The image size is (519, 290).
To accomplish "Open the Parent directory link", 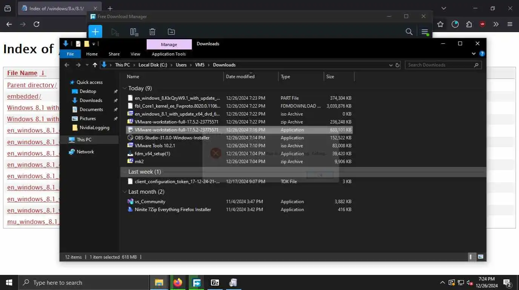I will click(x=32, y=85).
